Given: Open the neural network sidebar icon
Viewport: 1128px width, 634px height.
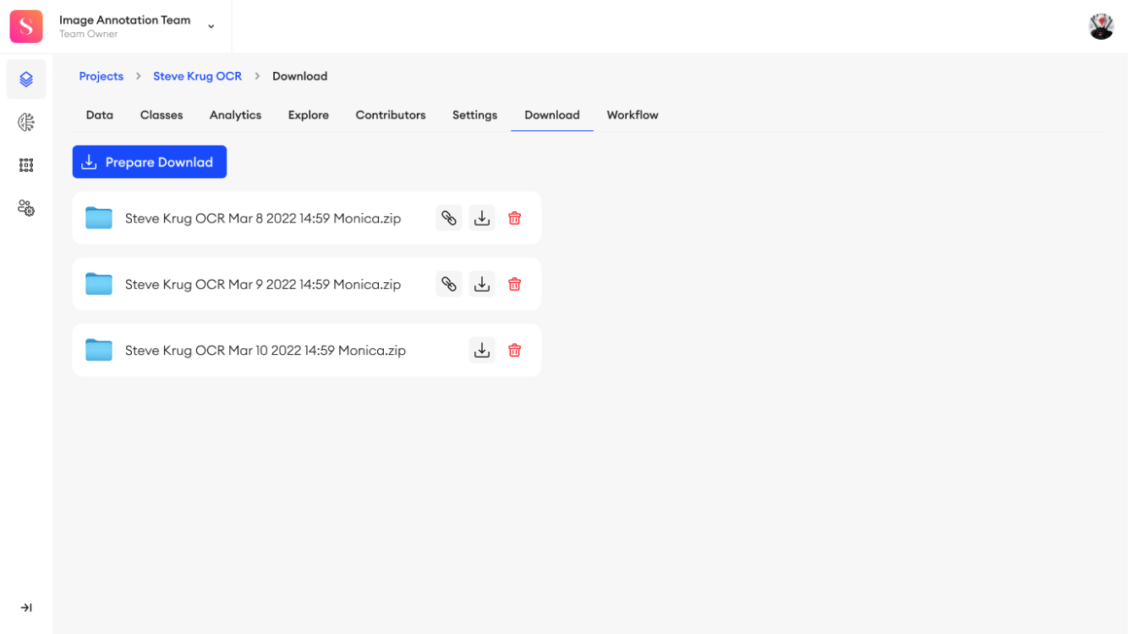Looking at the screenshot, I should 26,123.
